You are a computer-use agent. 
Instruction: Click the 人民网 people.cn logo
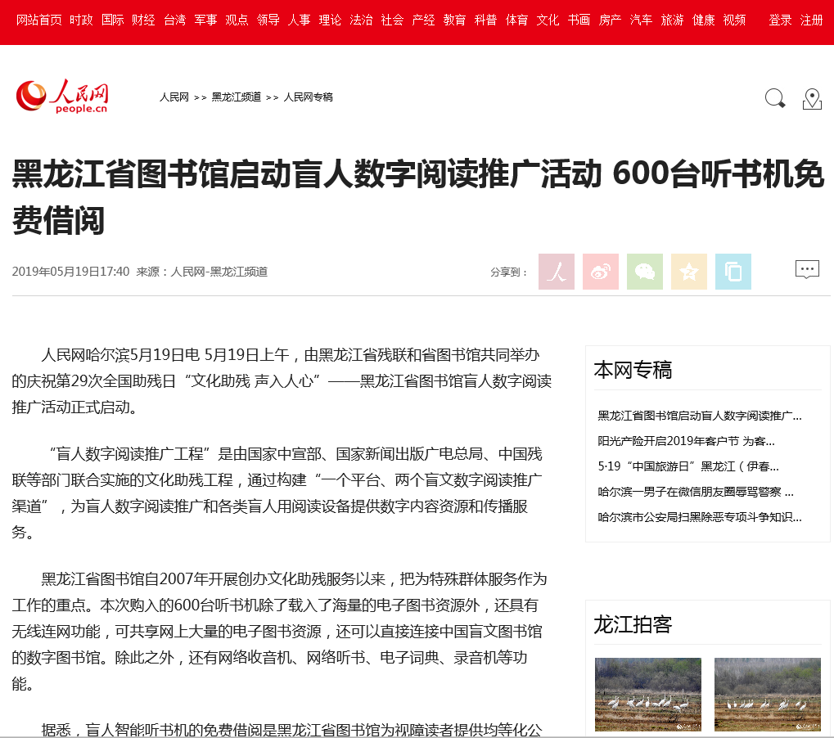coord(62,97)
